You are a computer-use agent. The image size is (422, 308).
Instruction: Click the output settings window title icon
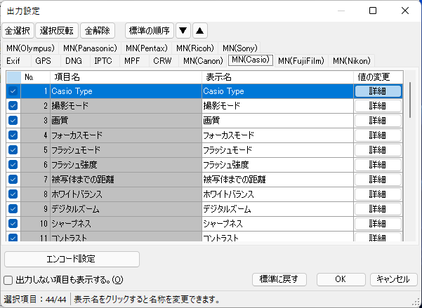(9, 11)
